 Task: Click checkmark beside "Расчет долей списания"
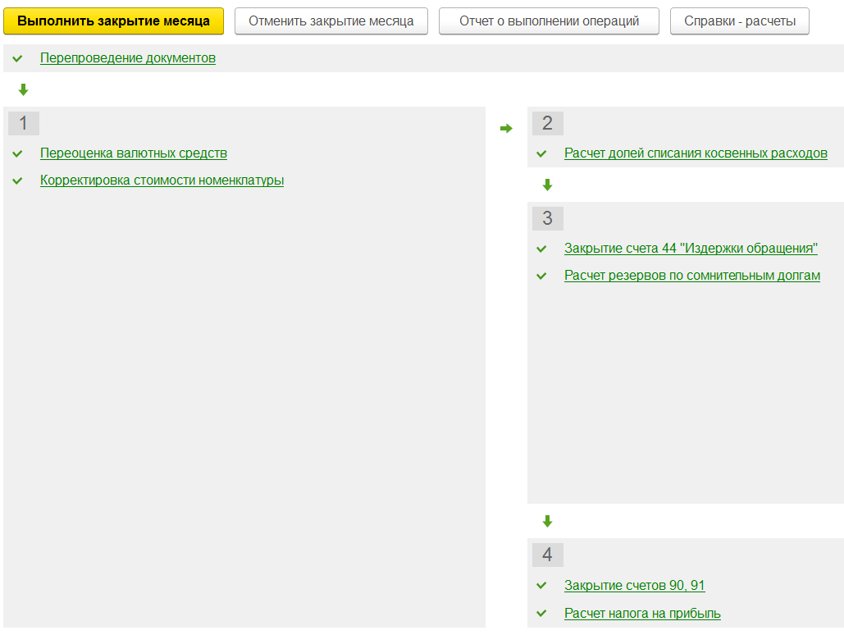[x=541, y=153]
